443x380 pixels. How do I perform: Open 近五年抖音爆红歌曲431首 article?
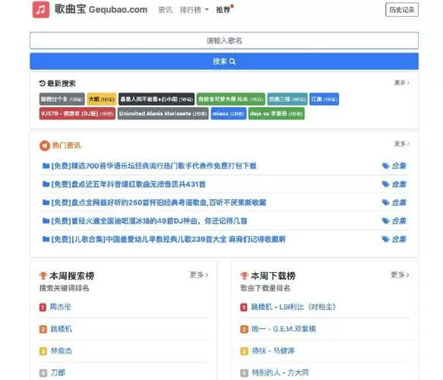(128, 185)
